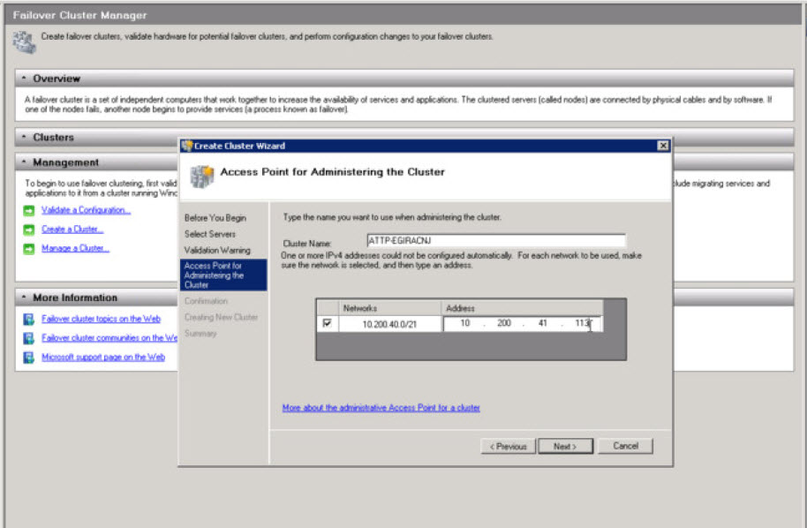The width and height of the screenshot is (807, 528).
Task: Go back with the Previous button
Action: [x=508, y=446]
